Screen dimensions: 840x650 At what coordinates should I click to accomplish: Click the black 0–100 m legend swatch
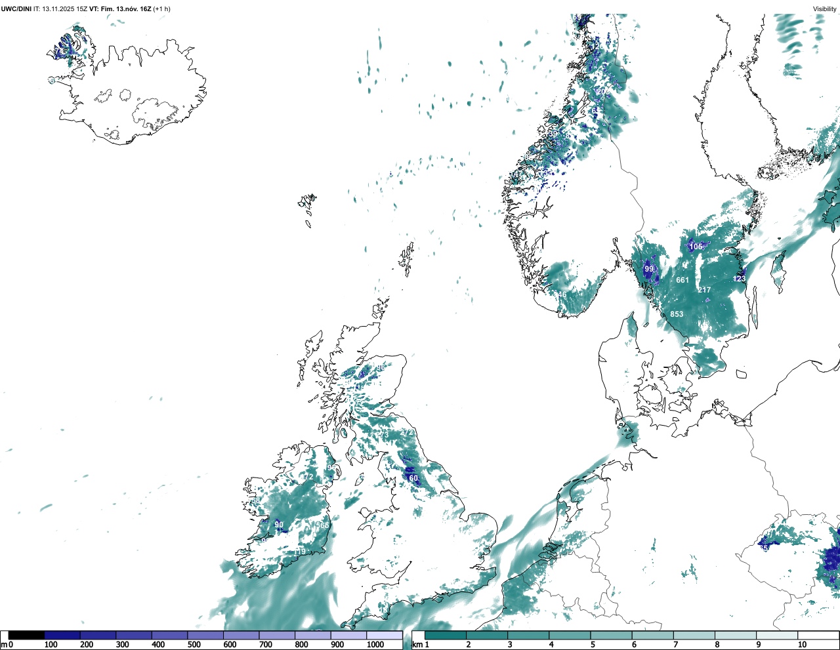pyautogui.click(x=26, y=635)
